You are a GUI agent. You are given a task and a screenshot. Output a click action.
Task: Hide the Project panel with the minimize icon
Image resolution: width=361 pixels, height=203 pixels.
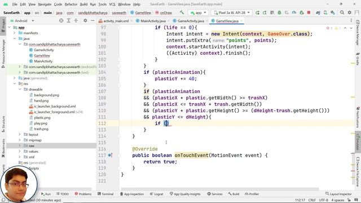click(93, 21)
